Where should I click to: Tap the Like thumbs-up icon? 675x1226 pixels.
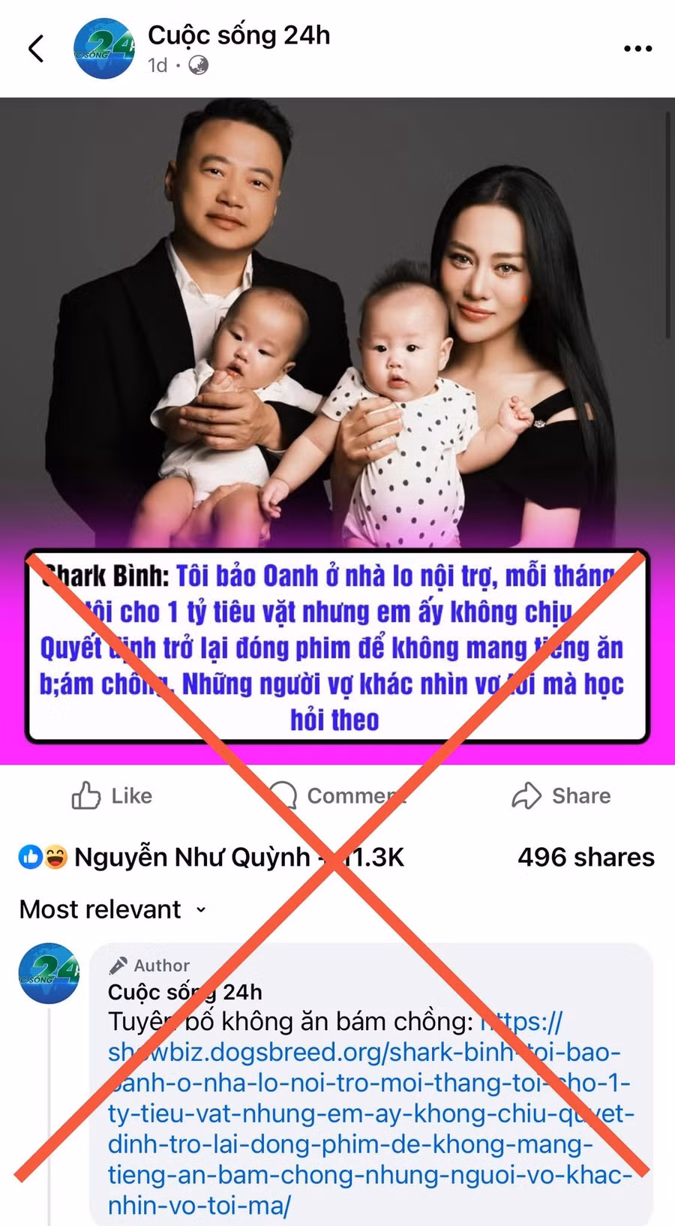[x=85, y=796]
